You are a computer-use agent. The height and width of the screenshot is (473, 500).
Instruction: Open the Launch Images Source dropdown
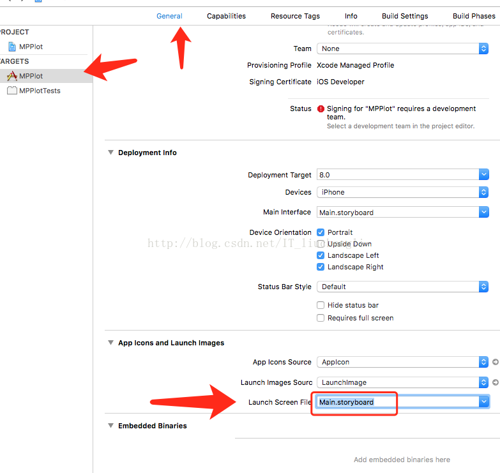402,382
